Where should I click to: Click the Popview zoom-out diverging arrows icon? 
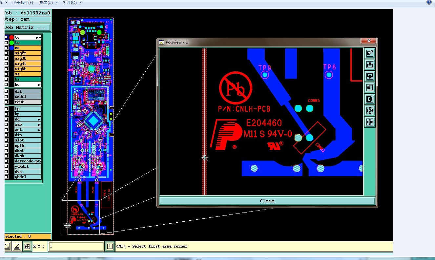click(x=370, y=122)
